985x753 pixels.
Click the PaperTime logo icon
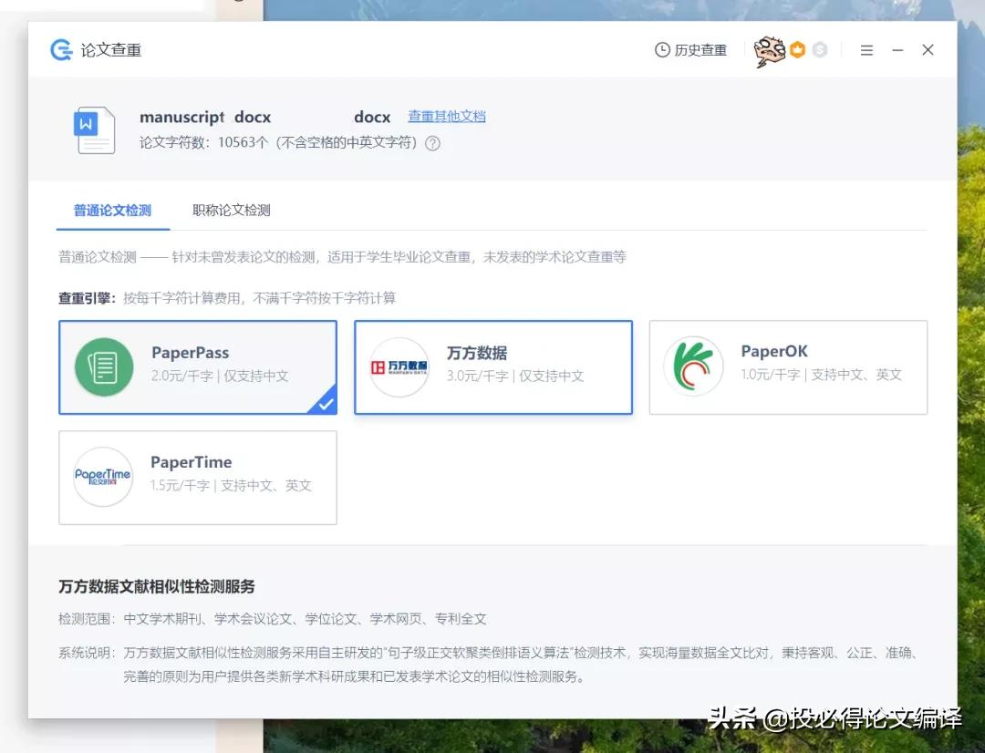point(103,477)
